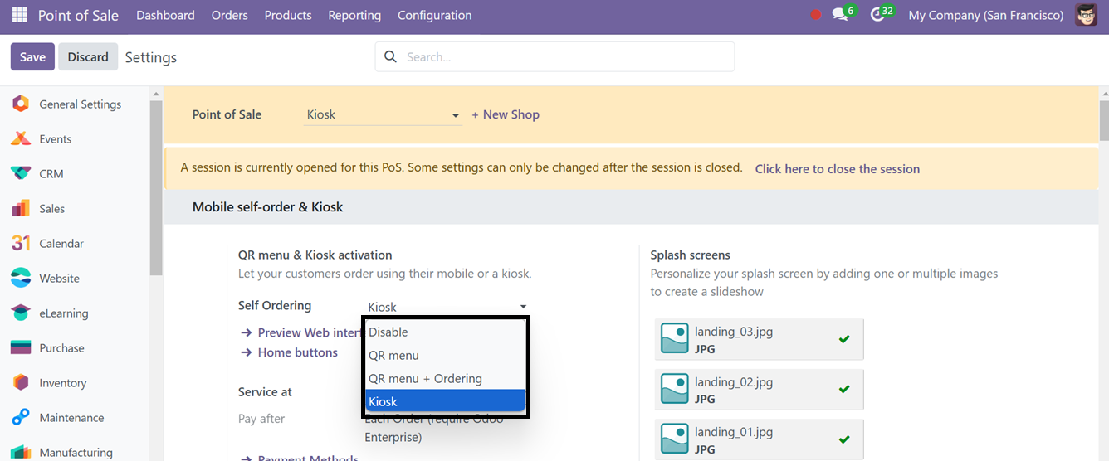The width and height of the screenshot is (1109, 461).
Task: Select General Settings label in sidebar
Action: pyautogui.click(x=80, y=104)
